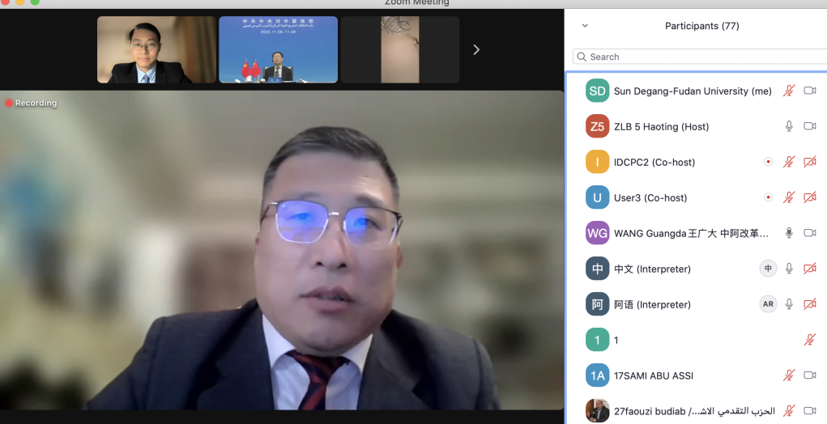This screenshot has height=424, width=827.
Task: Click the participant Search field
Action: 697,57
